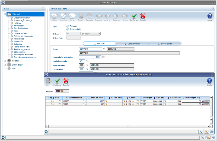Select Participação cell in row 1
Viewport: 217px width, 141px height.
pyautogui.click(x=196, y=101)
